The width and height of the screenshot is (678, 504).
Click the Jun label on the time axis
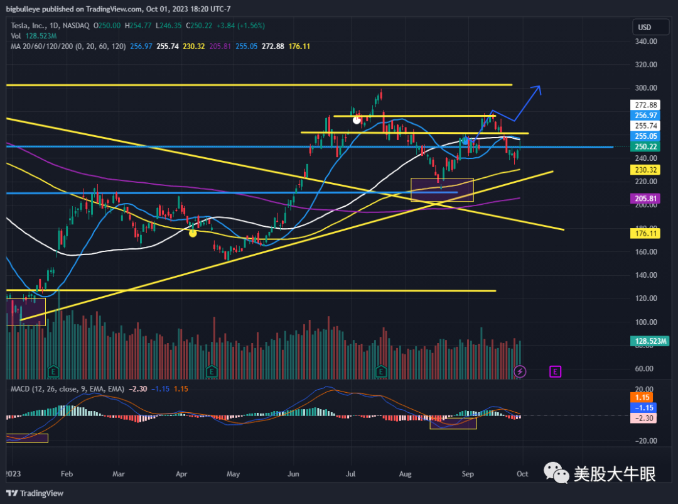[x=293, y=474]
